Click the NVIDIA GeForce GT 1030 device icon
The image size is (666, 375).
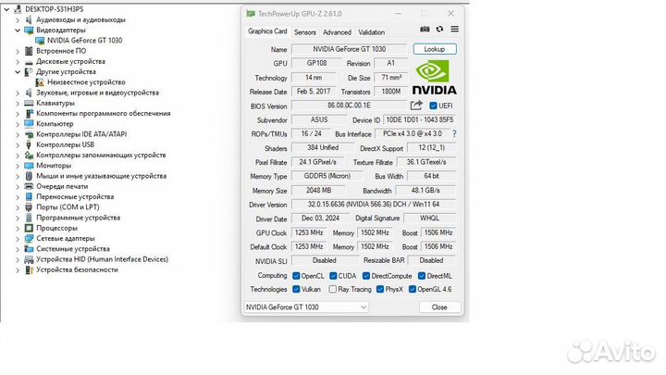40,41
